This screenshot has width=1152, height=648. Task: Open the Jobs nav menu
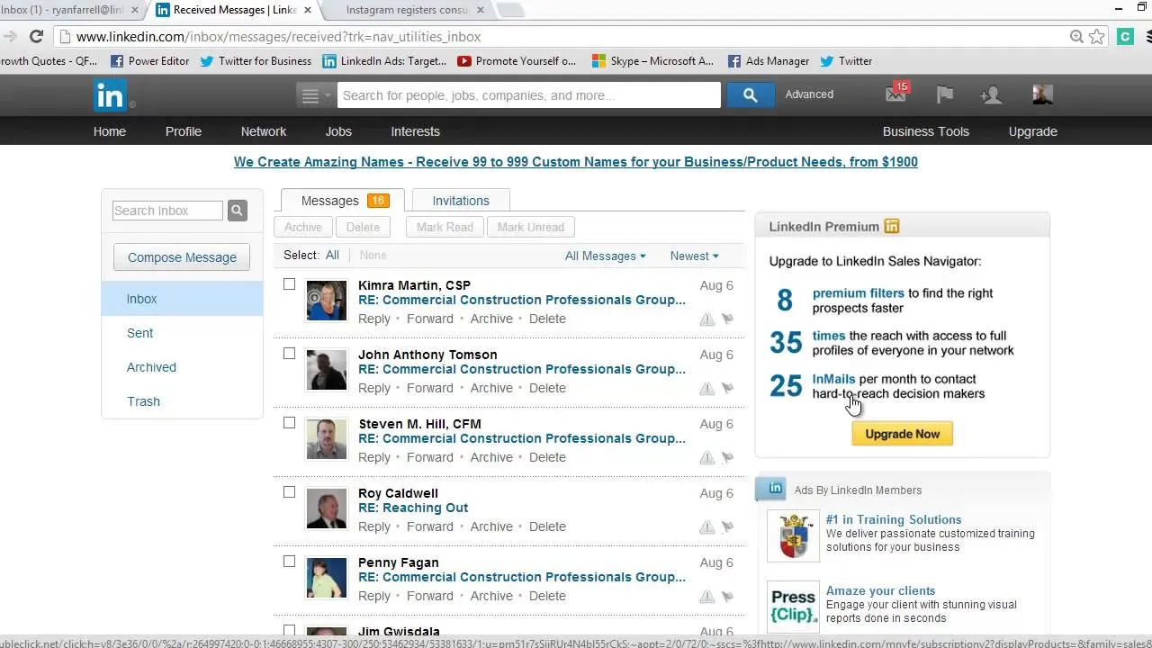[338, 131]
